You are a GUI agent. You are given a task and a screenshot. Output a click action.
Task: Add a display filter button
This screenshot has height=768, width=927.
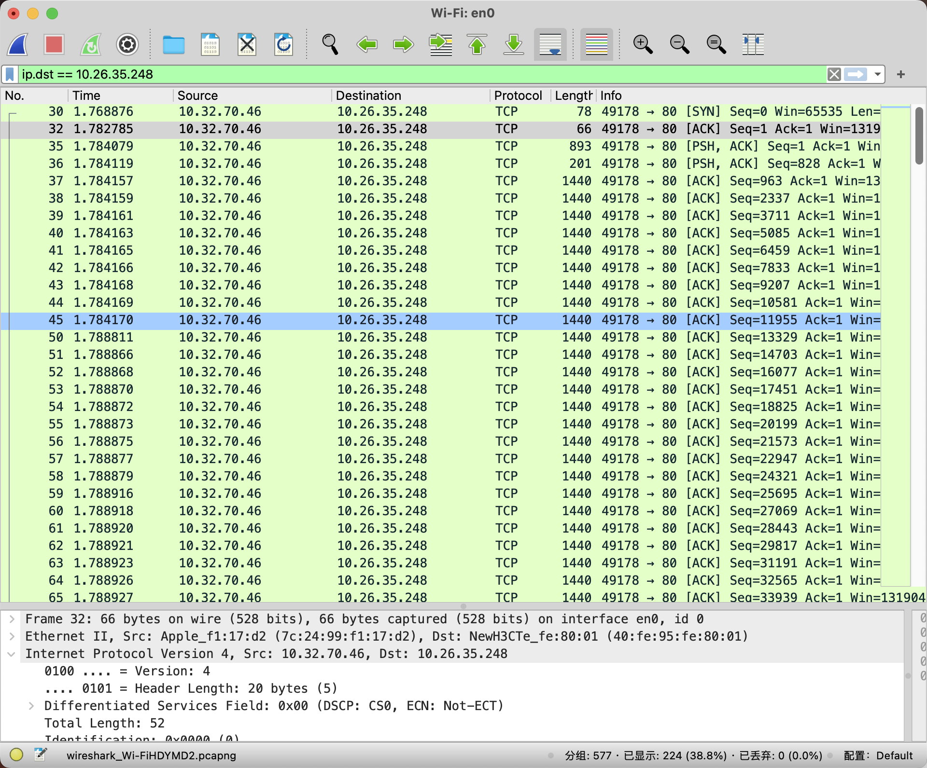(x=901, y=74)
